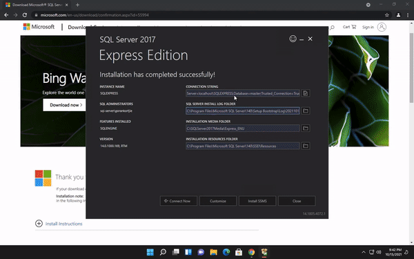
Task: Open the Chrome three-dot menu
Action: coord(408,15)
